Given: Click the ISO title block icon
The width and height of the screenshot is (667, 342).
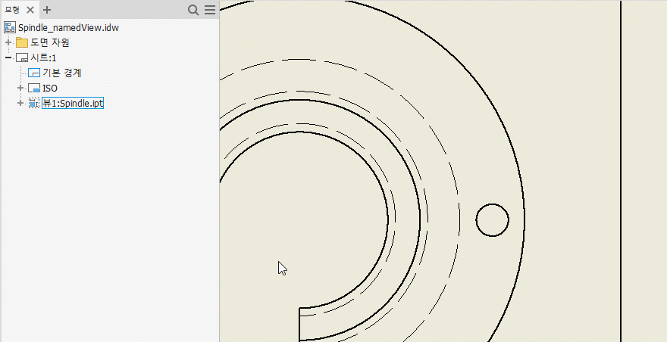Looking at the screenshot, I should tap(34, 89).
